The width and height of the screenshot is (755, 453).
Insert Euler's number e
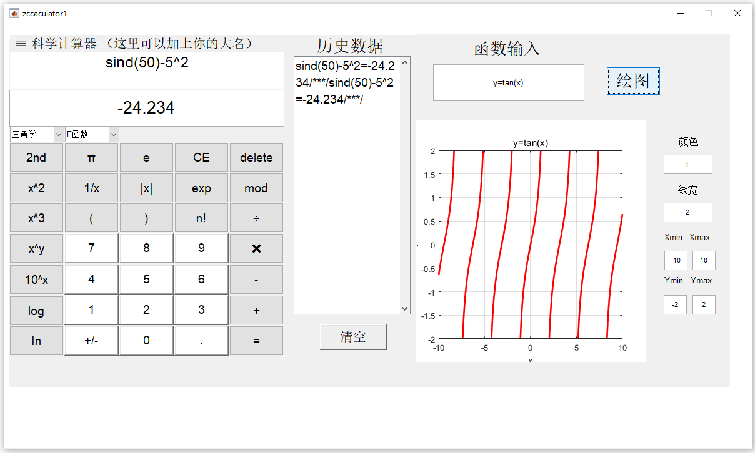coord(146,157)
